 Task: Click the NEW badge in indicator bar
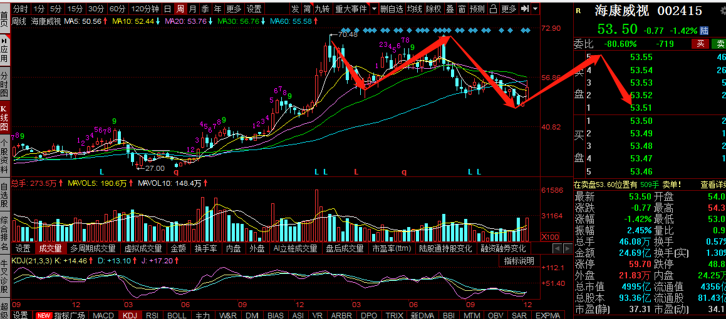click(x=44, y=315)
